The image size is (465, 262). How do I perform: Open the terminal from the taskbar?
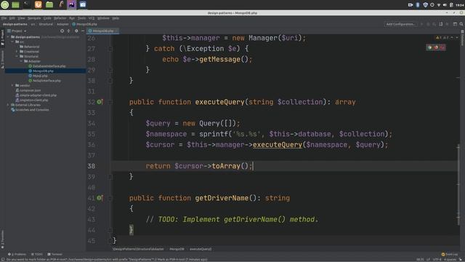(27, 4)
